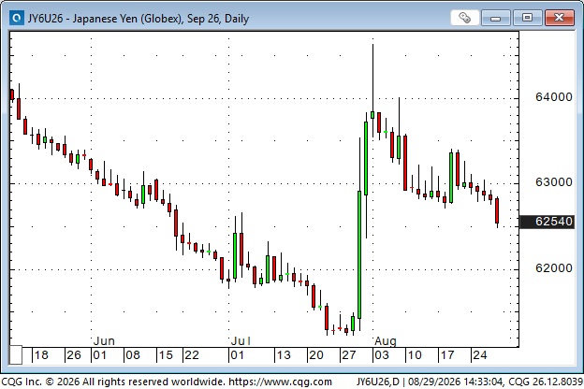This screenshot has width=584, height=389.
Task: Click the Jun month label
Action: tap(104, 341)
